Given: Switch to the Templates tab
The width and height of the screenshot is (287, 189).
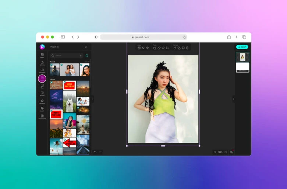Looking at the screenshot, I should [42, 70].
